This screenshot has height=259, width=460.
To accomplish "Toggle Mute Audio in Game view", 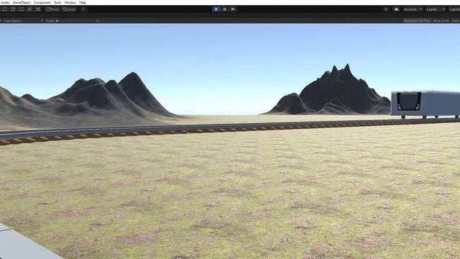I will (x=441, y=21).
